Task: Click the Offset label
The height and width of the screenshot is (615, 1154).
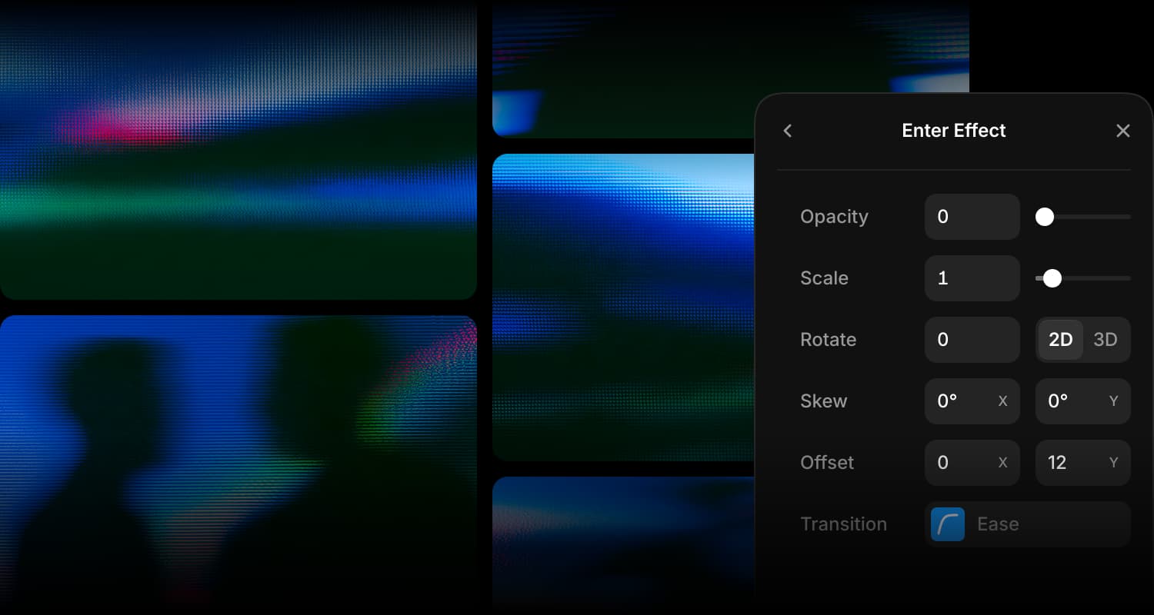Action: [827, 463]
